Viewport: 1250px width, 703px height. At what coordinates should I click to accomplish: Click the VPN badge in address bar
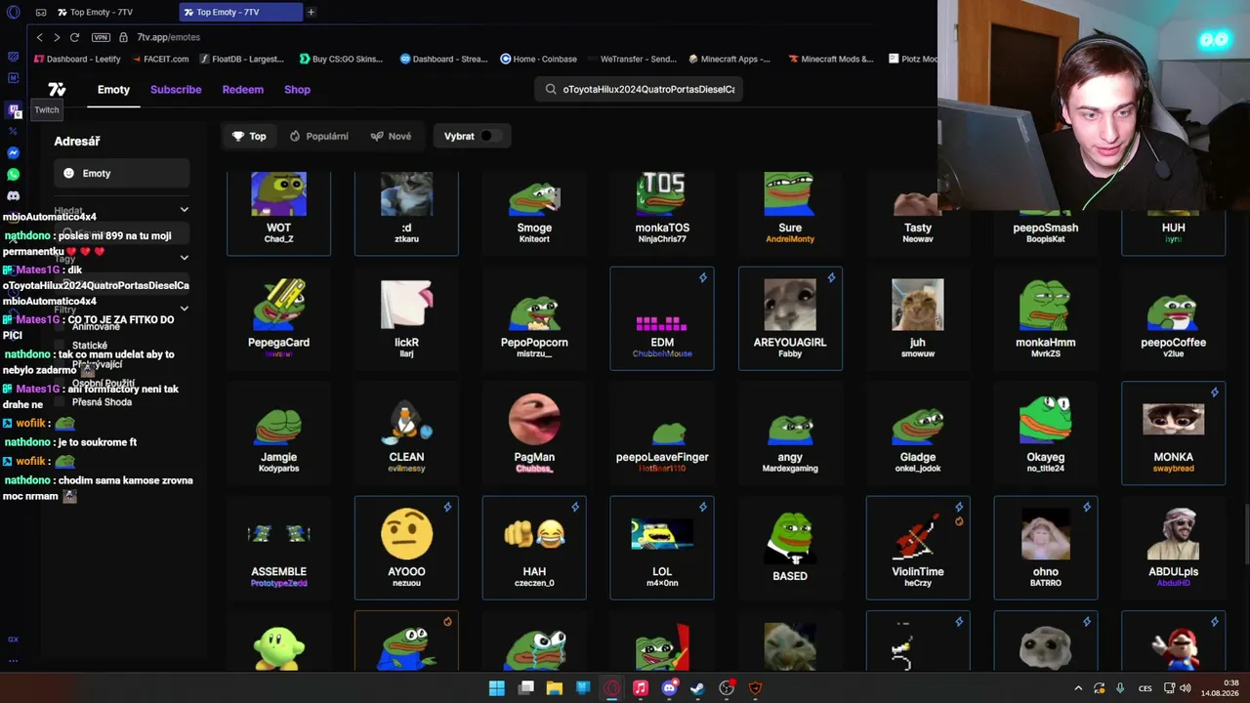coord(101,37)
